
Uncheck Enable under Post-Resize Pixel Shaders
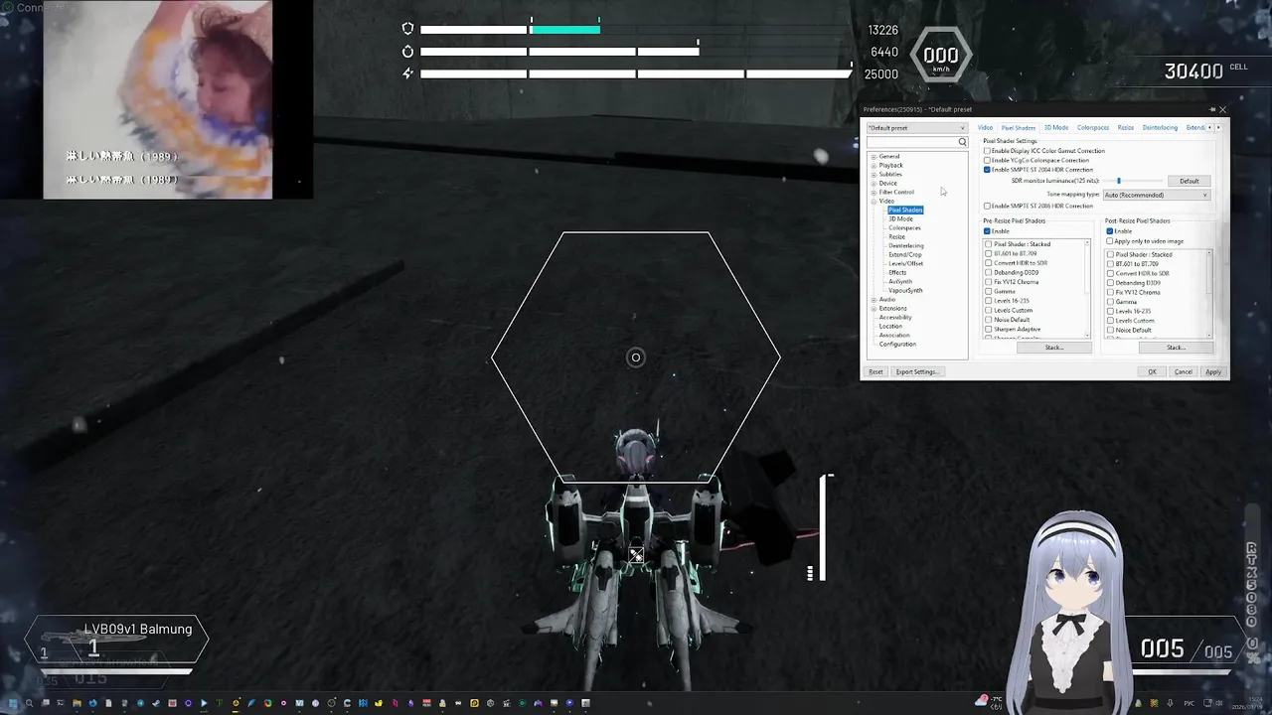[x=1109, y=231]
